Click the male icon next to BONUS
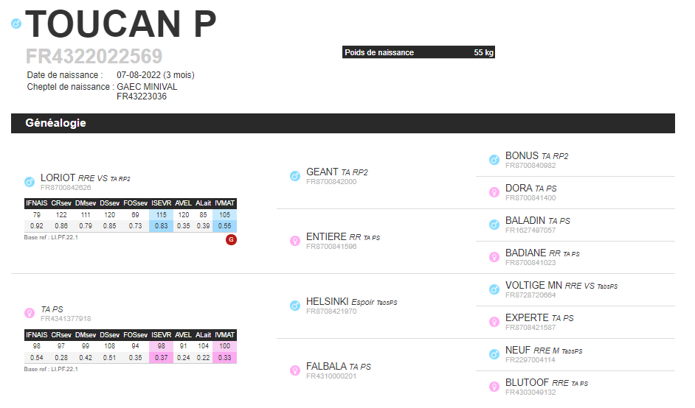Screen dimensions: 695x408 tap(494, 160)
